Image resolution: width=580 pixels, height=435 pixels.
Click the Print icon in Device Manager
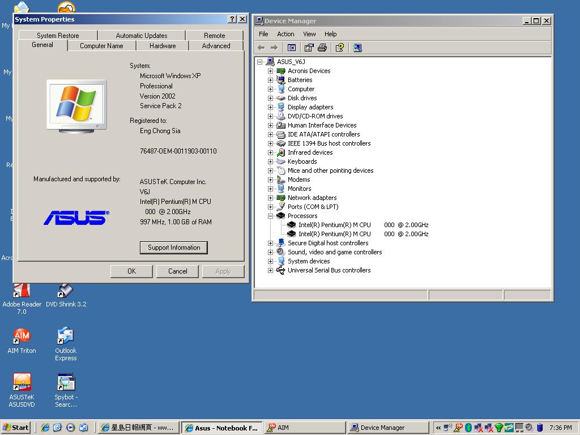point(322,48)
